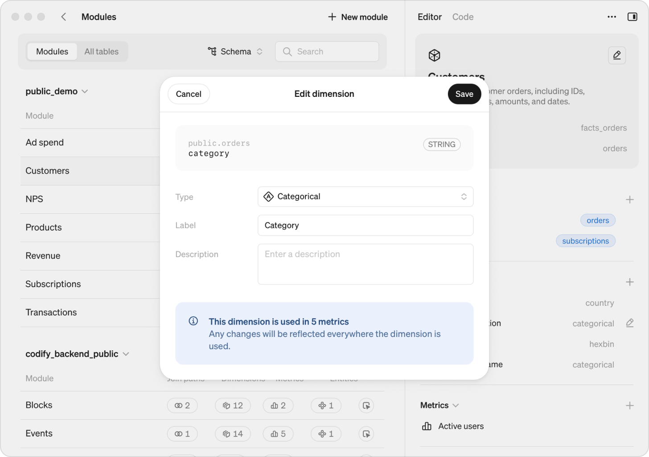Click the panel layout icon top right

pyautogui.click(x=633, y=17)
